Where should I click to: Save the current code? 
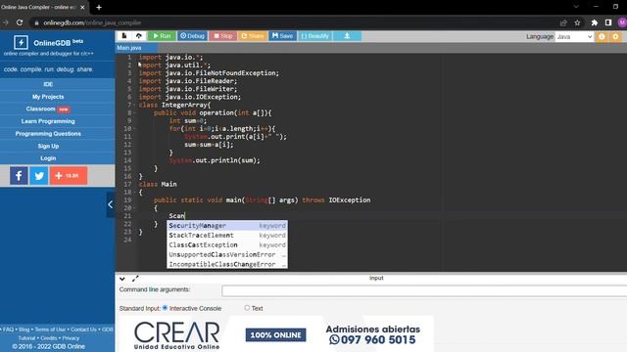[282, 36]
